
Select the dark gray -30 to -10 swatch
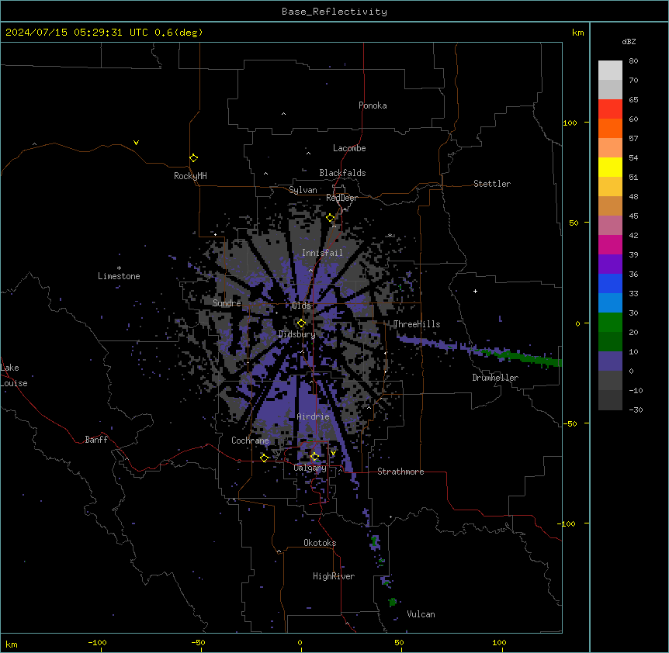[610, 400]
